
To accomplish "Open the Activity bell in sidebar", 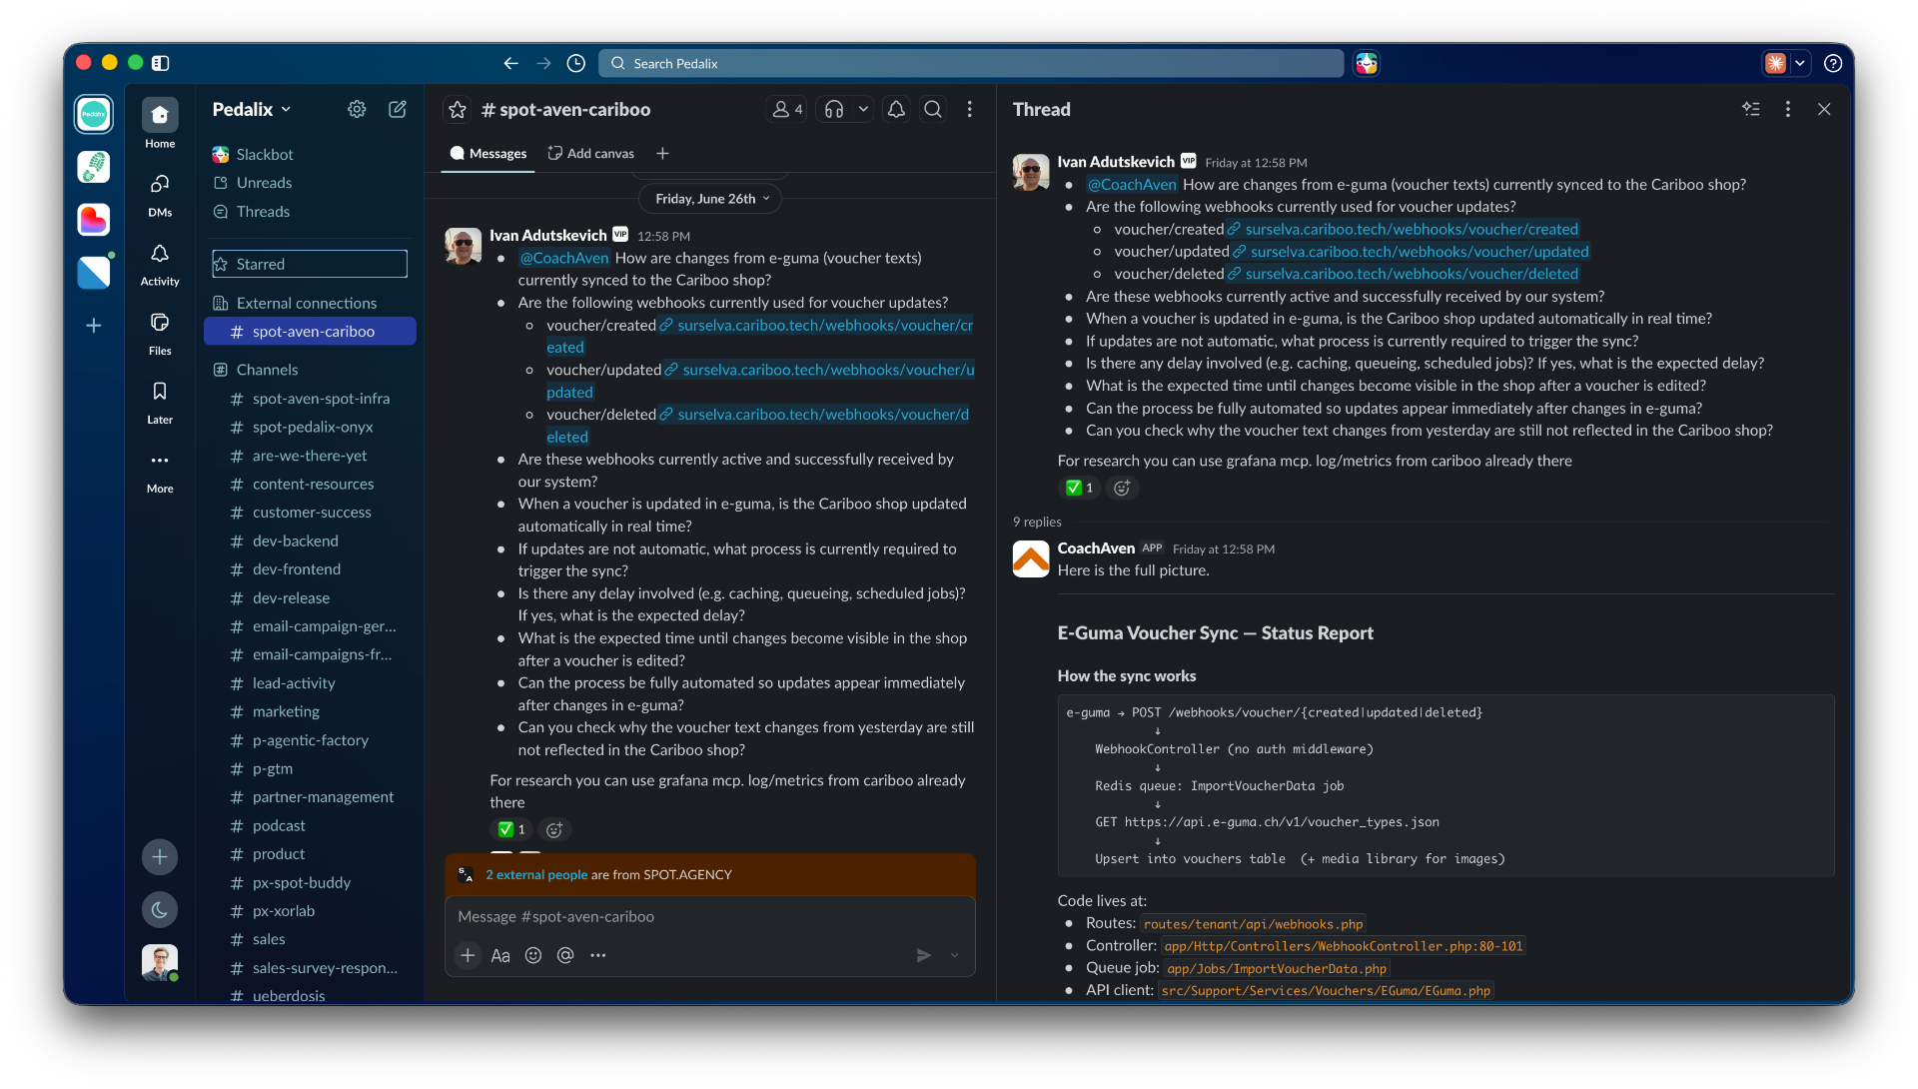I will 160,264.
